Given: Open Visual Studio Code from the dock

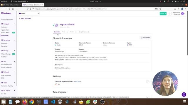Looking at the screenshot, I should [x=53, y=102].
